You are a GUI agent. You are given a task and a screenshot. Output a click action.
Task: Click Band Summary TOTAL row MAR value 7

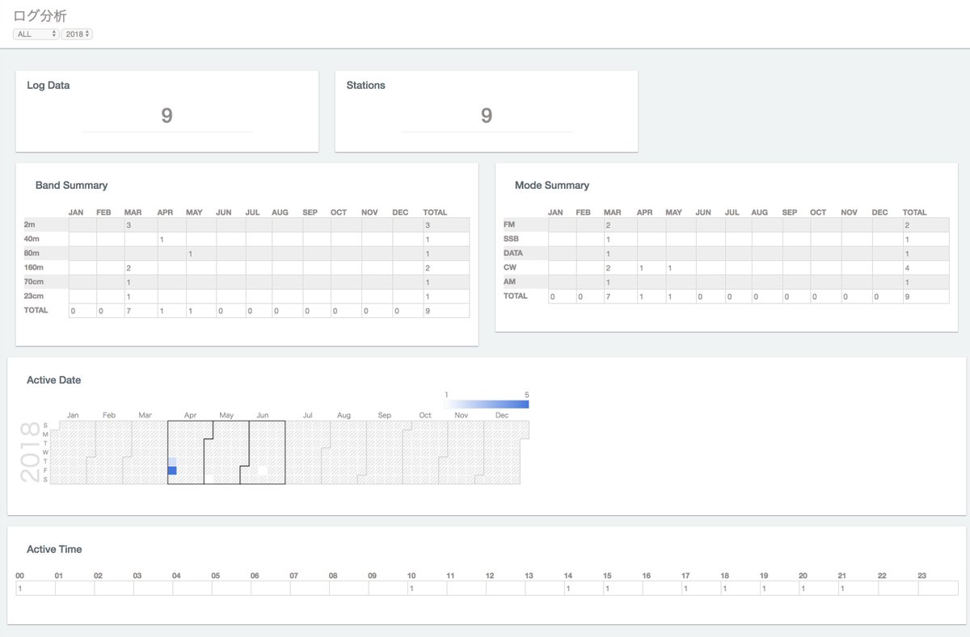141,311
